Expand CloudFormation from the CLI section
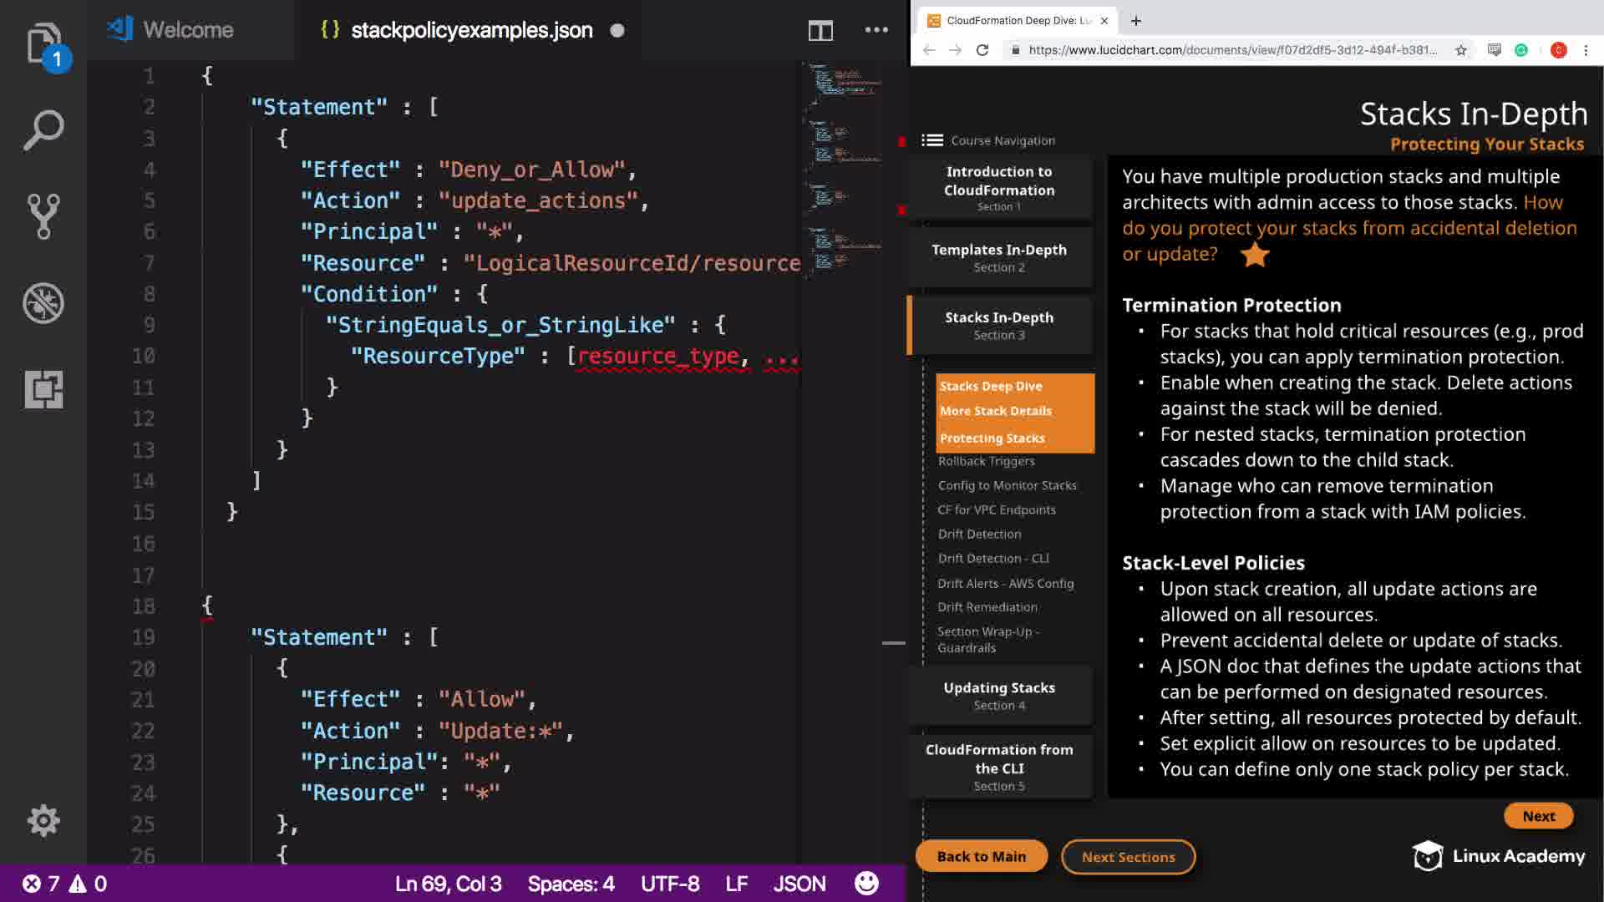The height and width of the screenshot is (902, 1604). [999, 766]
